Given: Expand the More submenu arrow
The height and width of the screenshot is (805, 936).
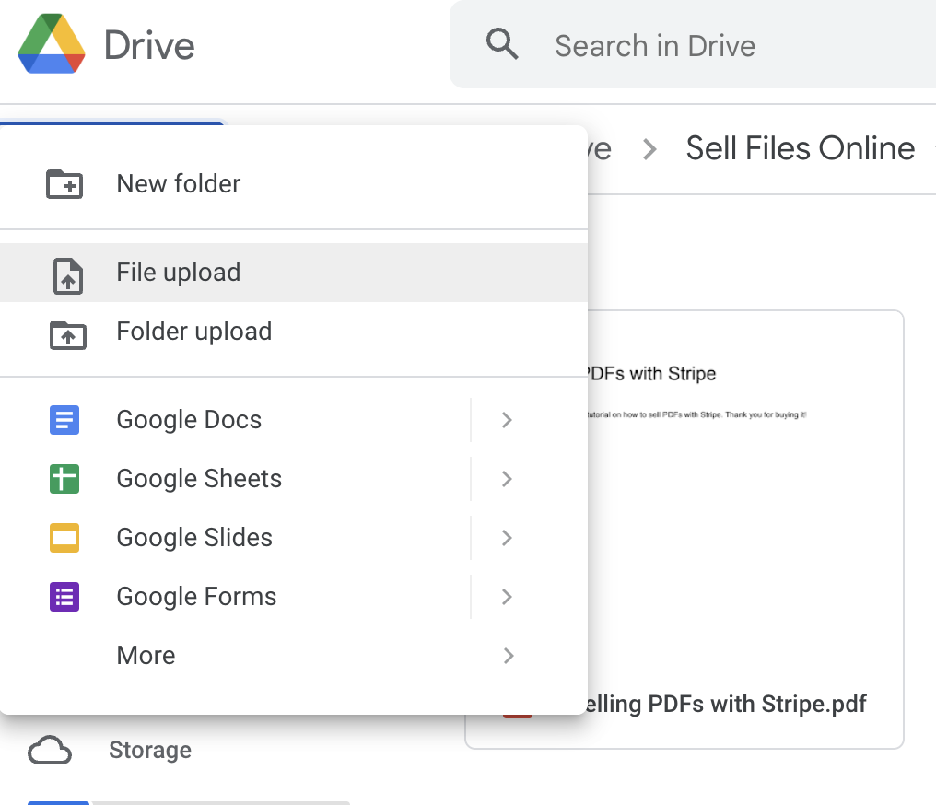Looking at the screenshot, I should pos(508,656).
